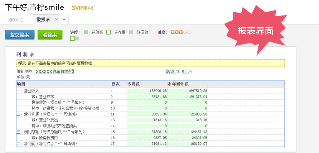Click the 投资收益 row 本月数 cell
Viewport: 319px width, 153px height.
[147, 102]
